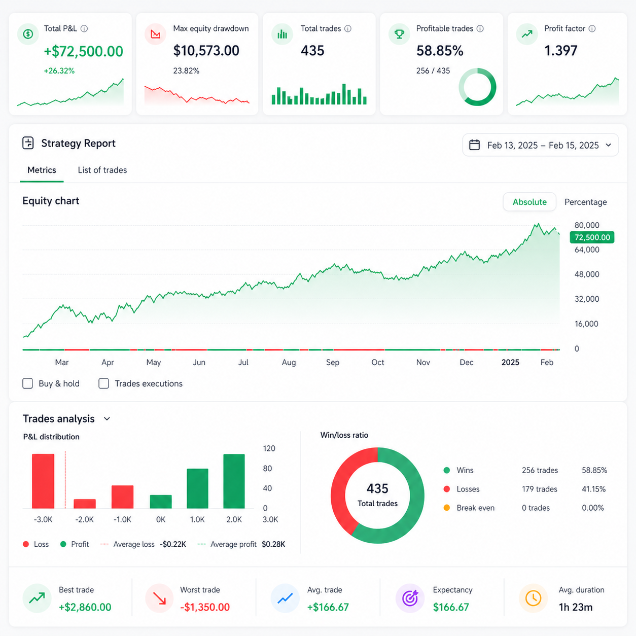
Task: Click the Average loss legend entry
Action: coord(144,544)
